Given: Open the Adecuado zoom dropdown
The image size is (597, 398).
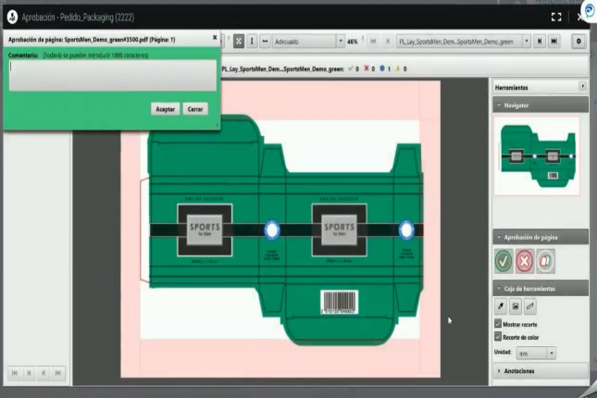Looking at the screenshot, I should tap(338, 42).
